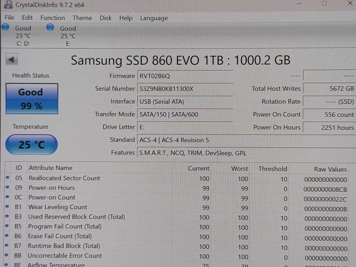Open the Function menu

tap(53, 18)
